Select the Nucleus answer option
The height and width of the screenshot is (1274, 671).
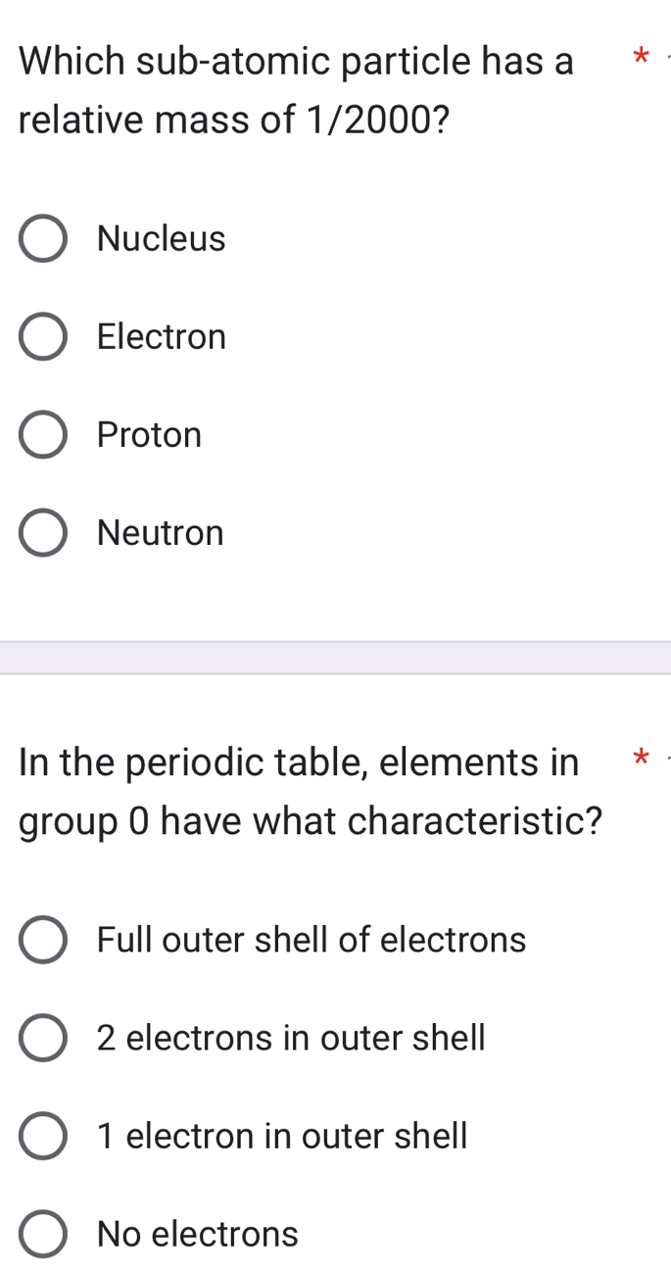coord(43,238)
